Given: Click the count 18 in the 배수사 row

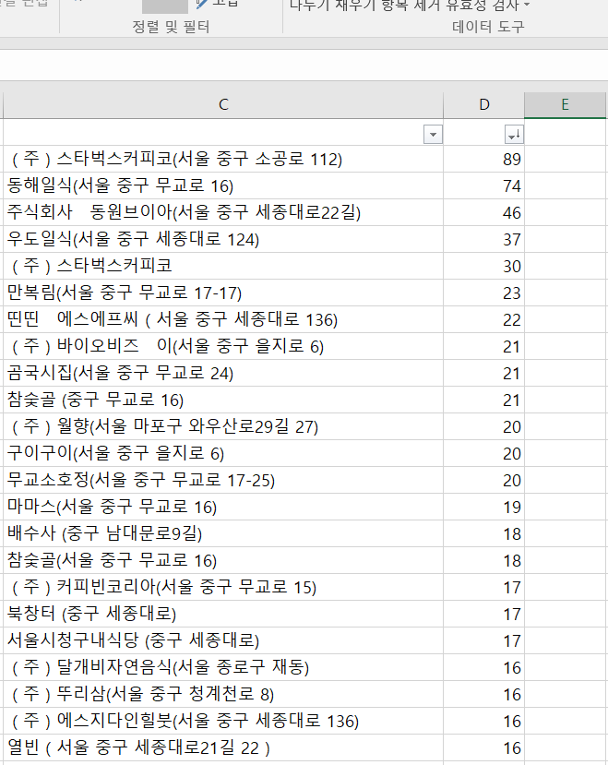Looking at the screenshot, I should (512, 534).
